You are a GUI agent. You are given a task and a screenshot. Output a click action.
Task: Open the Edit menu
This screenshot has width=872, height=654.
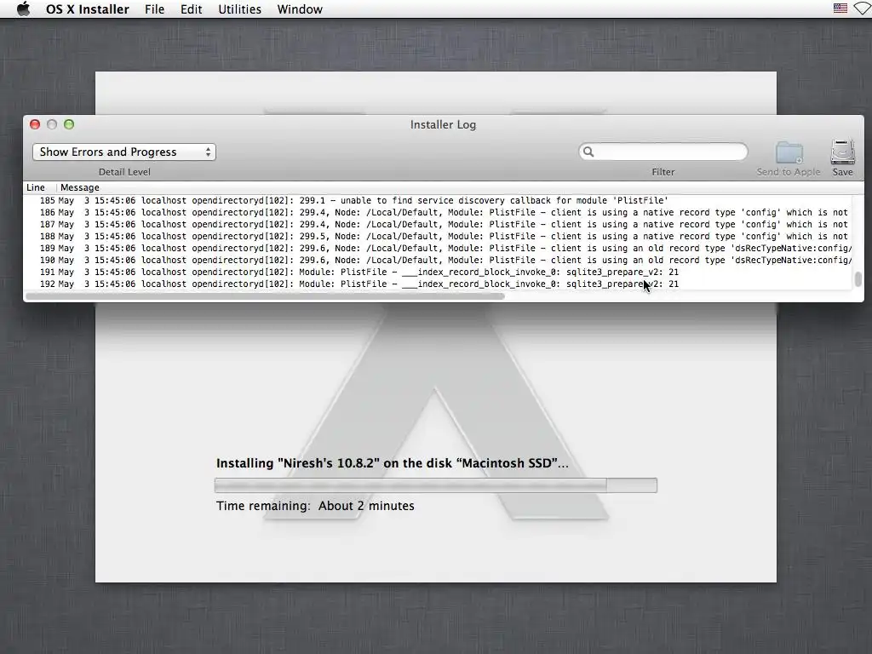pos(192,9)
